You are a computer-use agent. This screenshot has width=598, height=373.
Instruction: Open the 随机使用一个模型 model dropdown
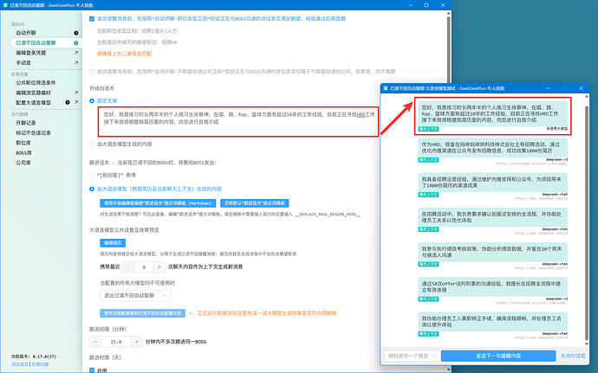[x=412, y=356]
